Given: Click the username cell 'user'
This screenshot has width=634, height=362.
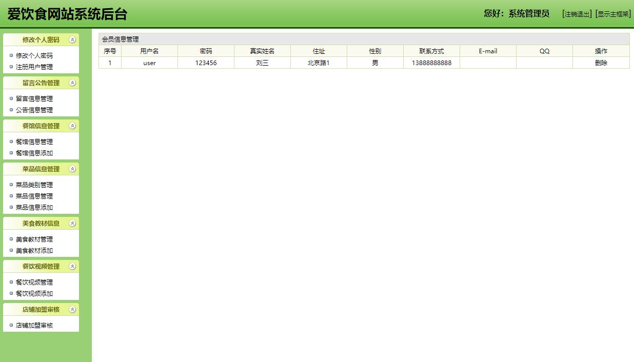Looking at the screenshot, I should coord(149,63).
